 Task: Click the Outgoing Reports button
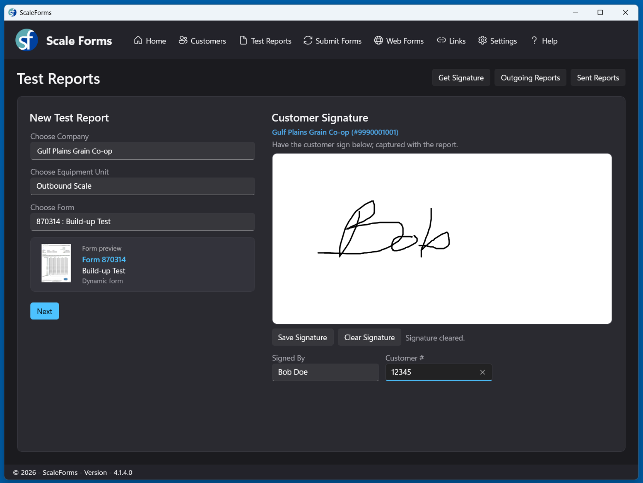point(530,78)
